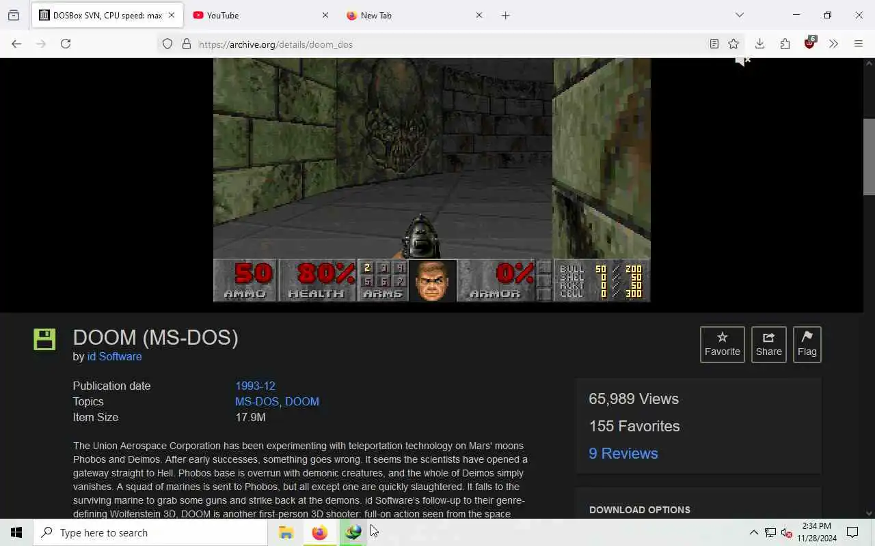Screen dimensions: 875x546
Task: Expand the list all tabs dropdown
Action: 740,15
